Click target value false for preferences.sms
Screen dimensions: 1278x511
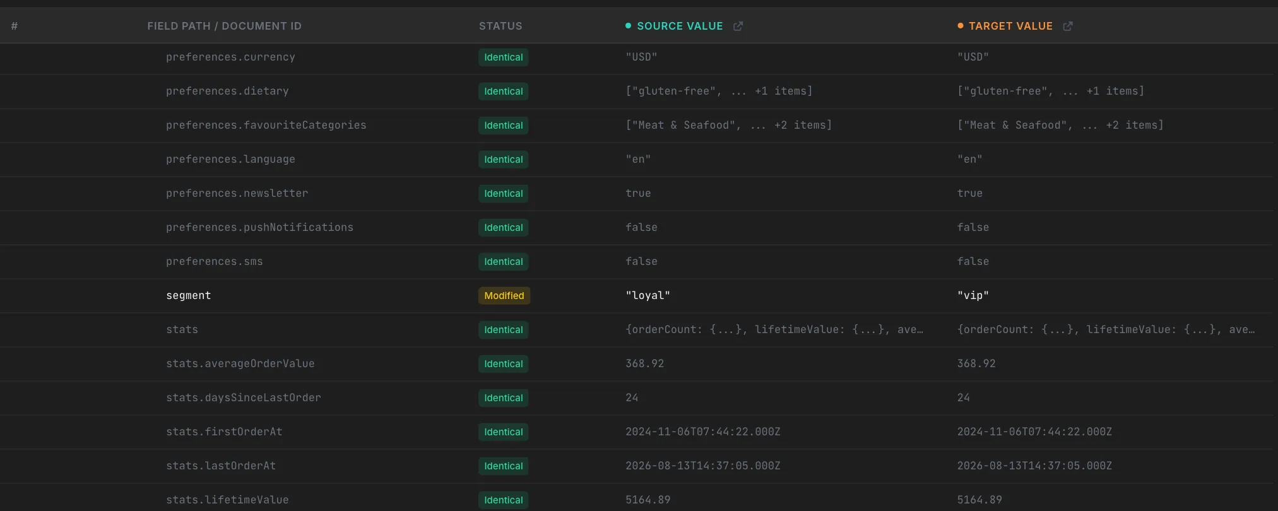(973, 261)
